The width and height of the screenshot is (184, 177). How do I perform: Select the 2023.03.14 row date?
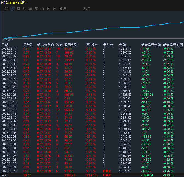[9, 49]
